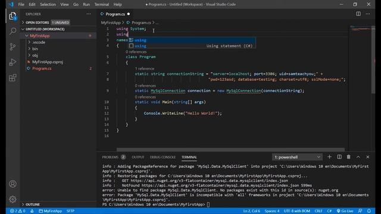The image size is (381, 214).
Task: Open Program.cs in the explorer tree
Action: (x=42, y=68)
